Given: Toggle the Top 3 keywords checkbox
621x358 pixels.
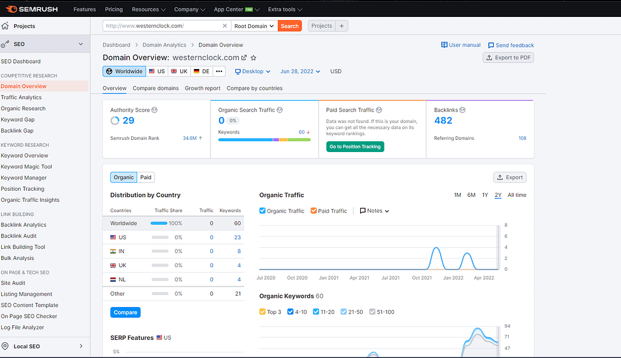Looking at the screenshot, I should (262, 312).
